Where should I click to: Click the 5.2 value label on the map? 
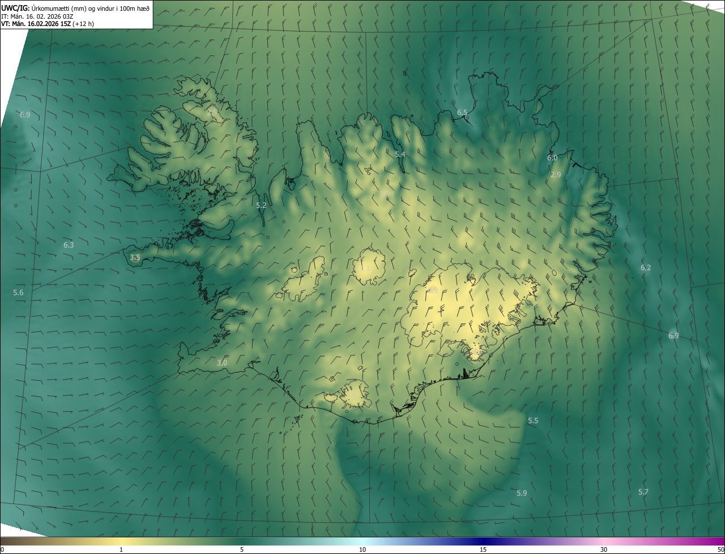[261, 206]
